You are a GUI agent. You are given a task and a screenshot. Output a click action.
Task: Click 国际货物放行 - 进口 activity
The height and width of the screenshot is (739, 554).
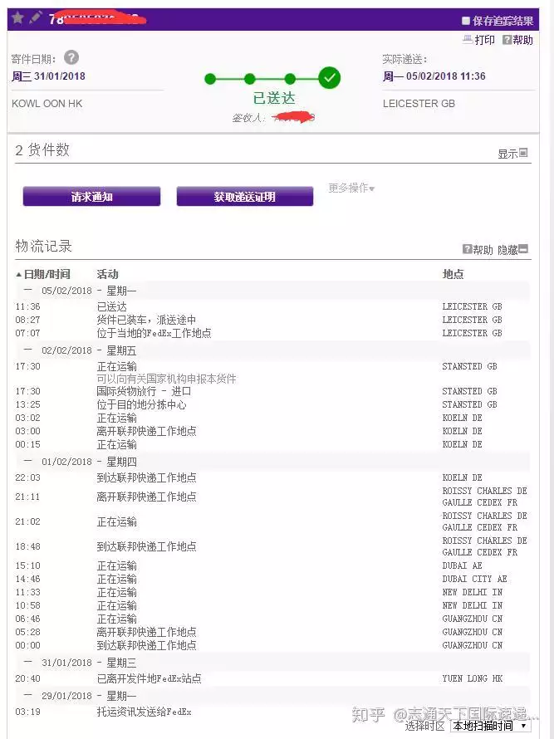pos(144,391)
